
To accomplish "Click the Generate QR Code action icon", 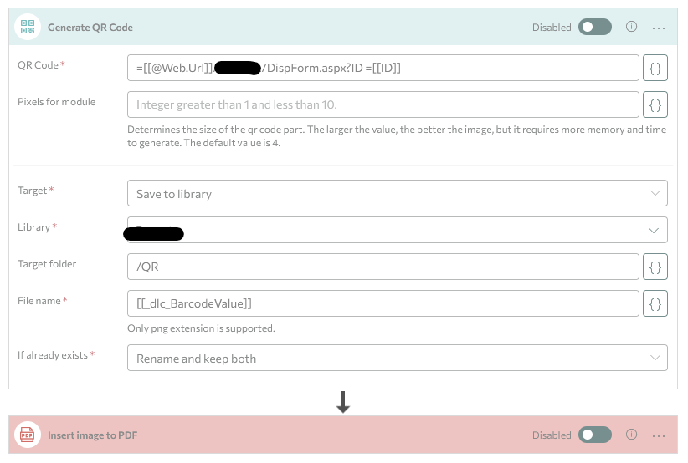I will click(x=27, y=27).
